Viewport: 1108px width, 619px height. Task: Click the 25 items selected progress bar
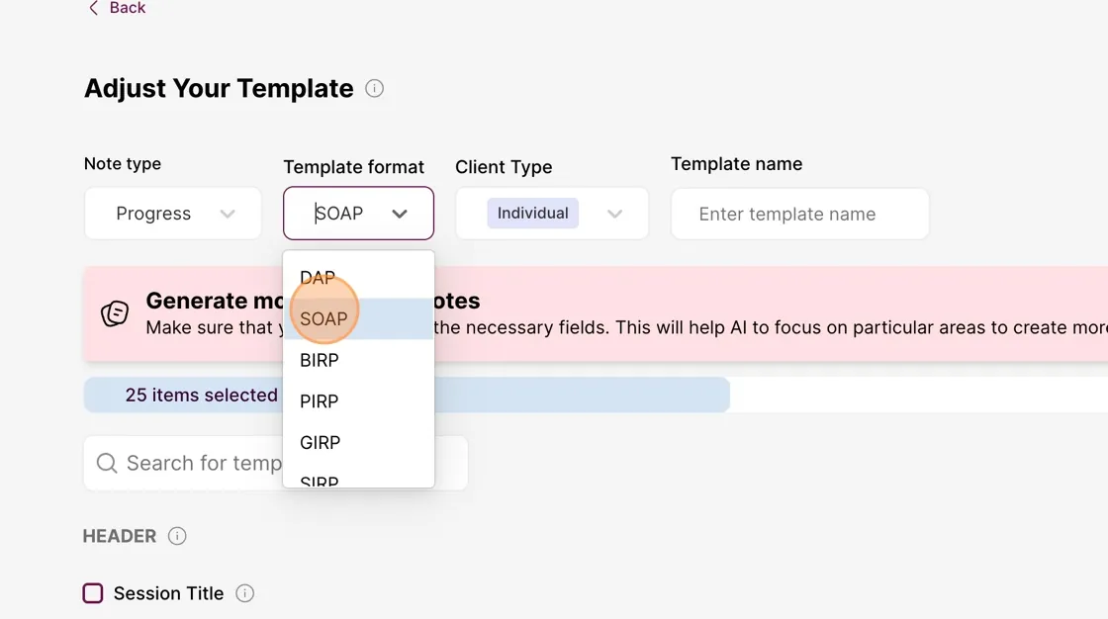click(x=407, y=395)
